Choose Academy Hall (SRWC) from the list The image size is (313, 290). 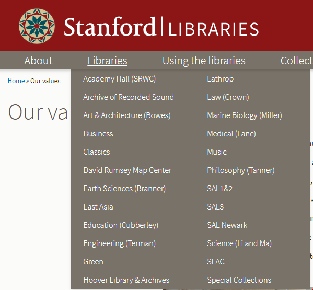tap(119, 79)
